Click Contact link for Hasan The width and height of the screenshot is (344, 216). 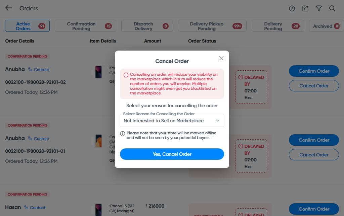[x=35, y=208]
